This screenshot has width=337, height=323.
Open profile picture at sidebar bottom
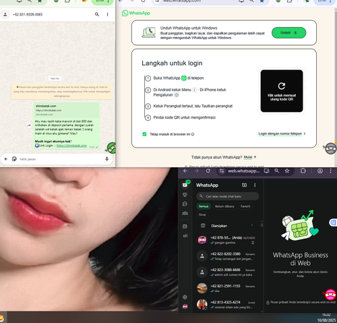[185, 307]
